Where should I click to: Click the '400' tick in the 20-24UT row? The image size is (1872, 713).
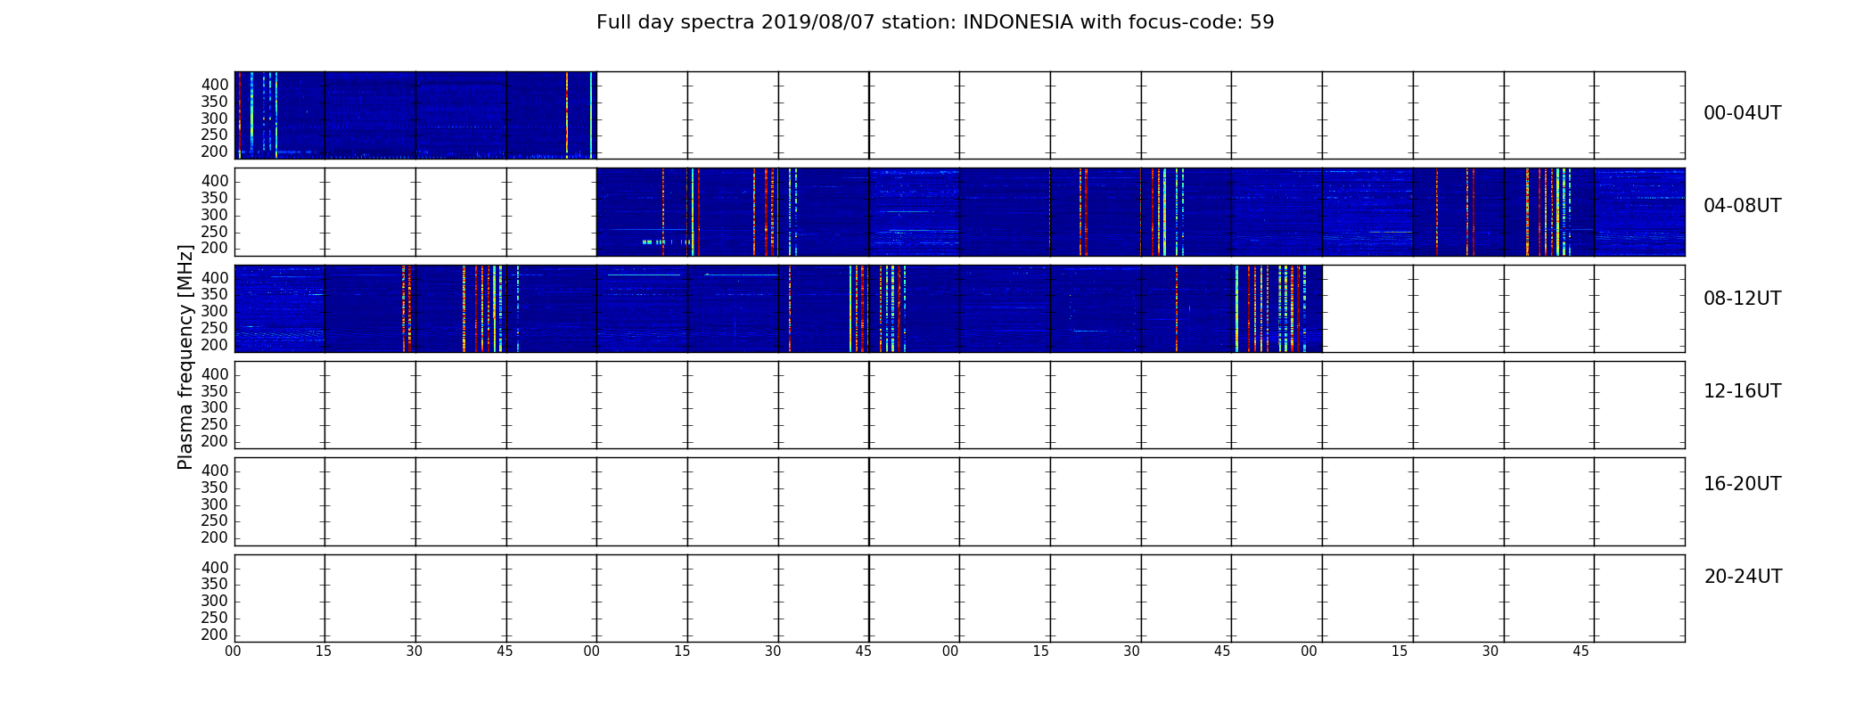click(215, 568)
